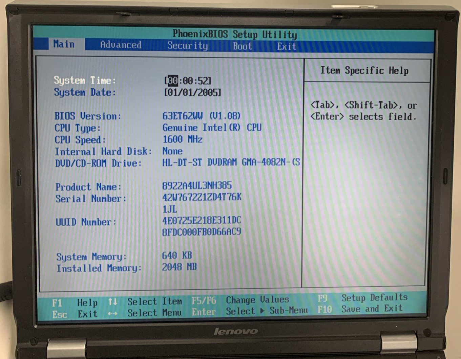This screenshot has height=359, width=461.
Task: Click the F5/F6 Change Values hint
Action: click(x=240, y=300)
